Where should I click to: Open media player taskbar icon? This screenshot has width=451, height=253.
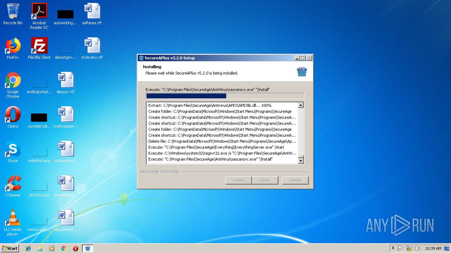pos(52,248)
